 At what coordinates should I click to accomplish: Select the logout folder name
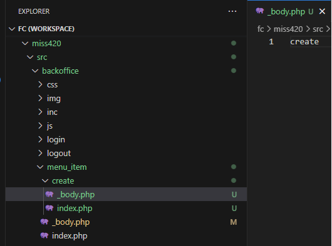59,154
